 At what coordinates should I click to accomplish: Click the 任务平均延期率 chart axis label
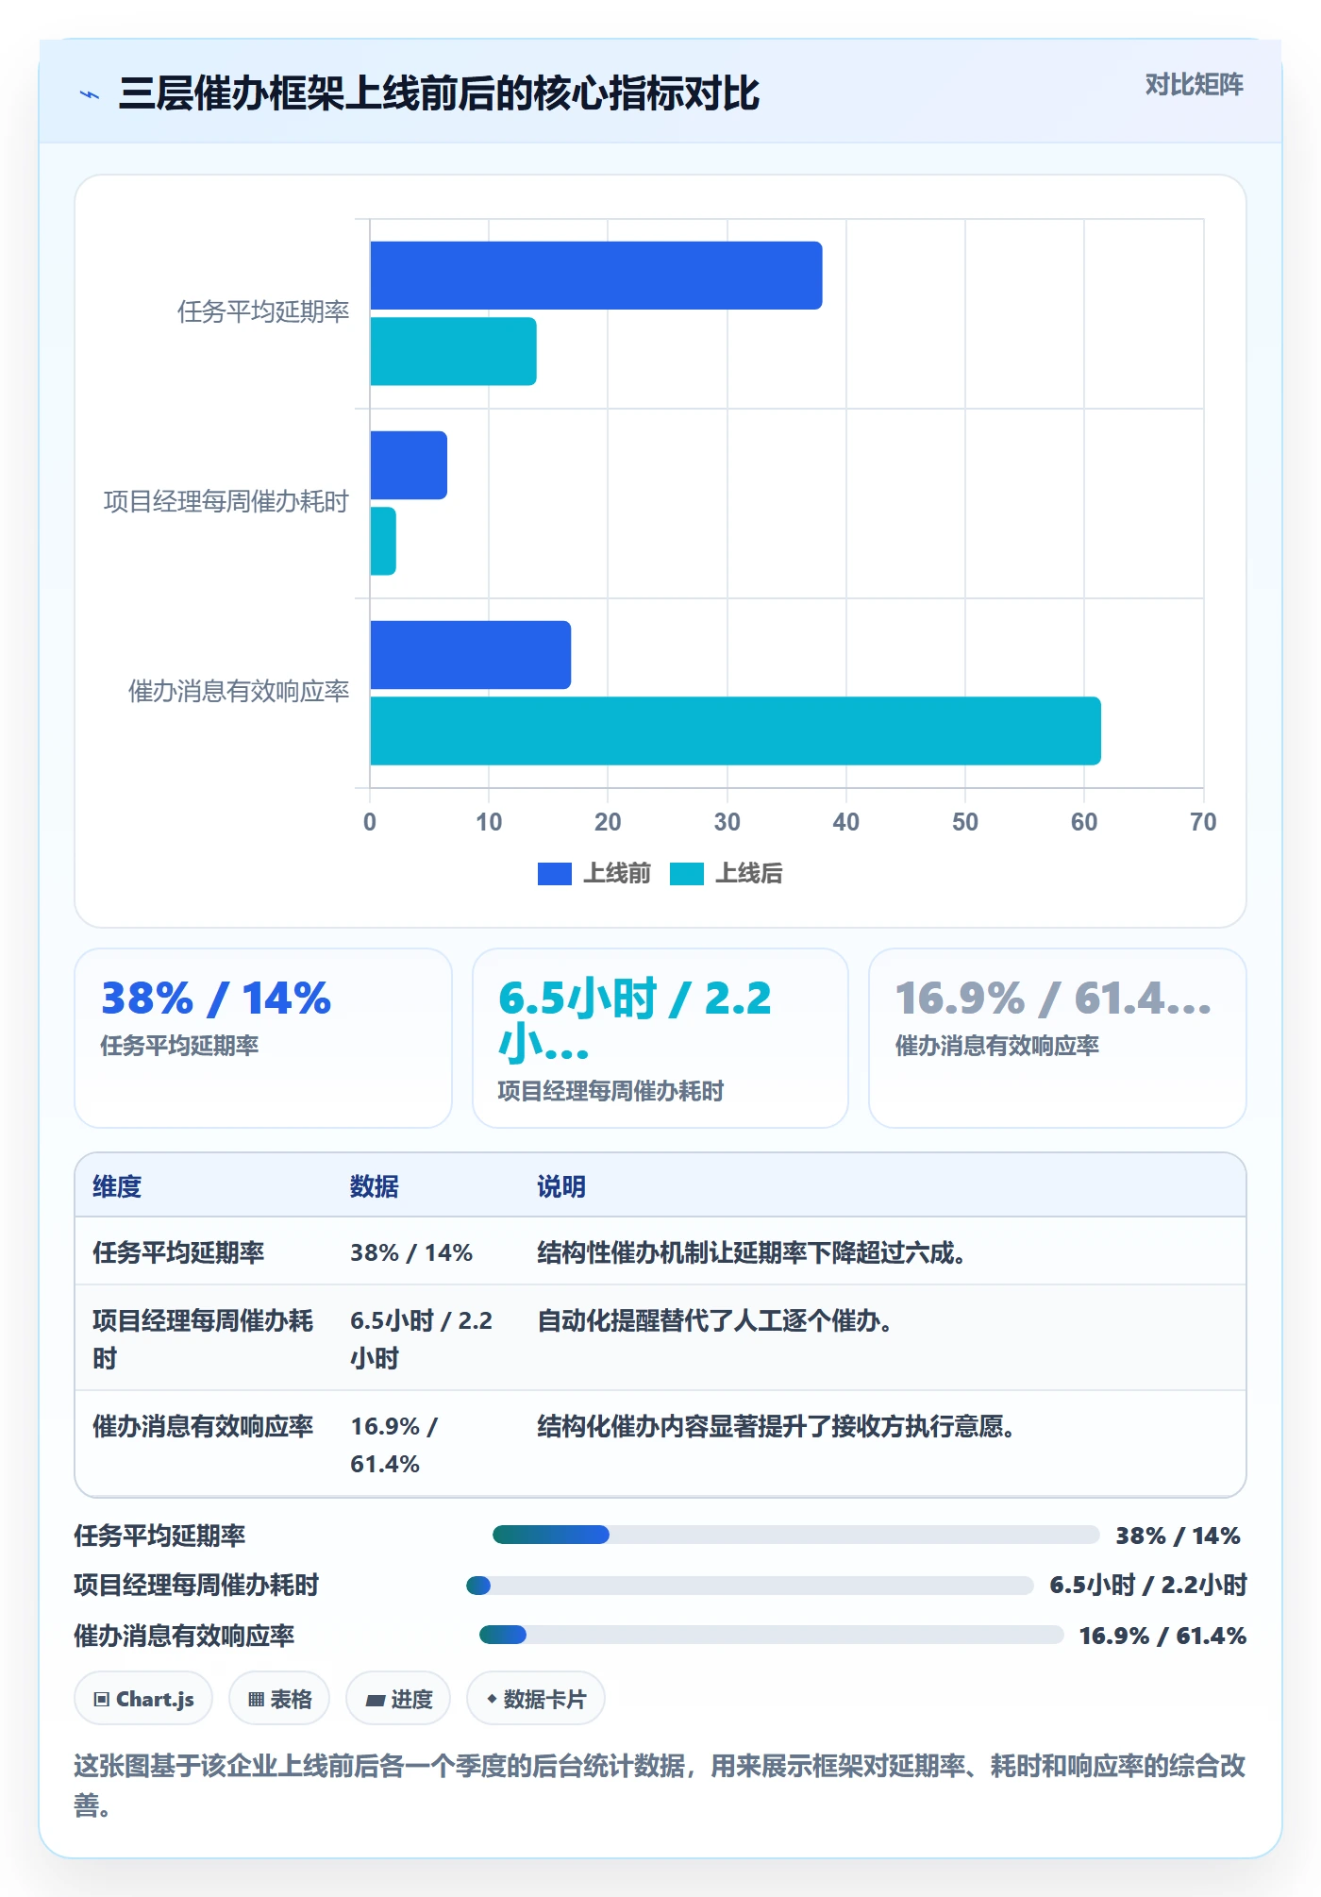tap(263, 311)
